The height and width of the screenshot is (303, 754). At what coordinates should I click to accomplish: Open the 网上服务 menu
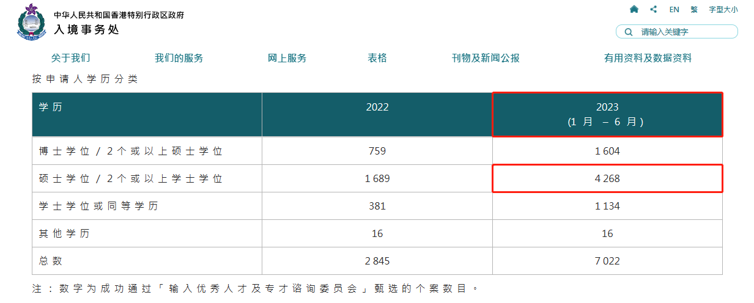(x=287, y=58)
